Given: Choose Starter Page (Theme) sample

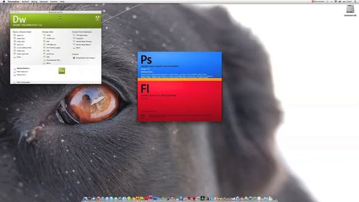Looking at the screenshot, I should click(84, 42).
